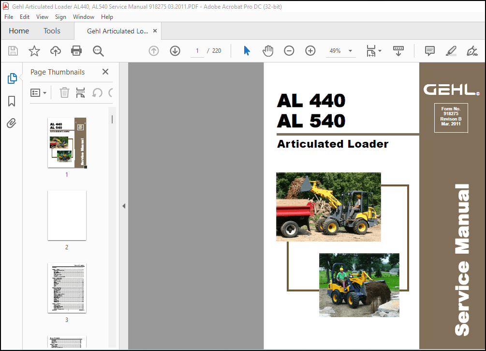
Task: Toggle the Bookmarks panel
Action: point(12,101)
